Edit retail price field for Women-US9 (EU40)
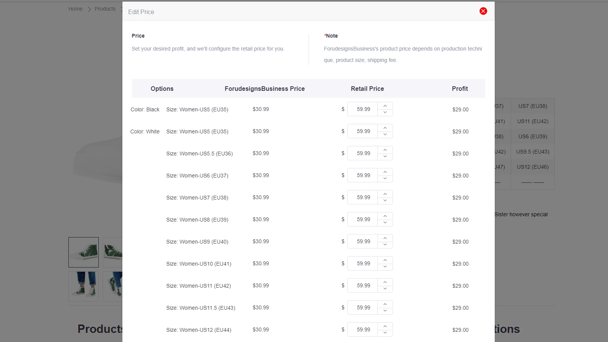Viewport: 608px width, 342px height. coord(363,241)
